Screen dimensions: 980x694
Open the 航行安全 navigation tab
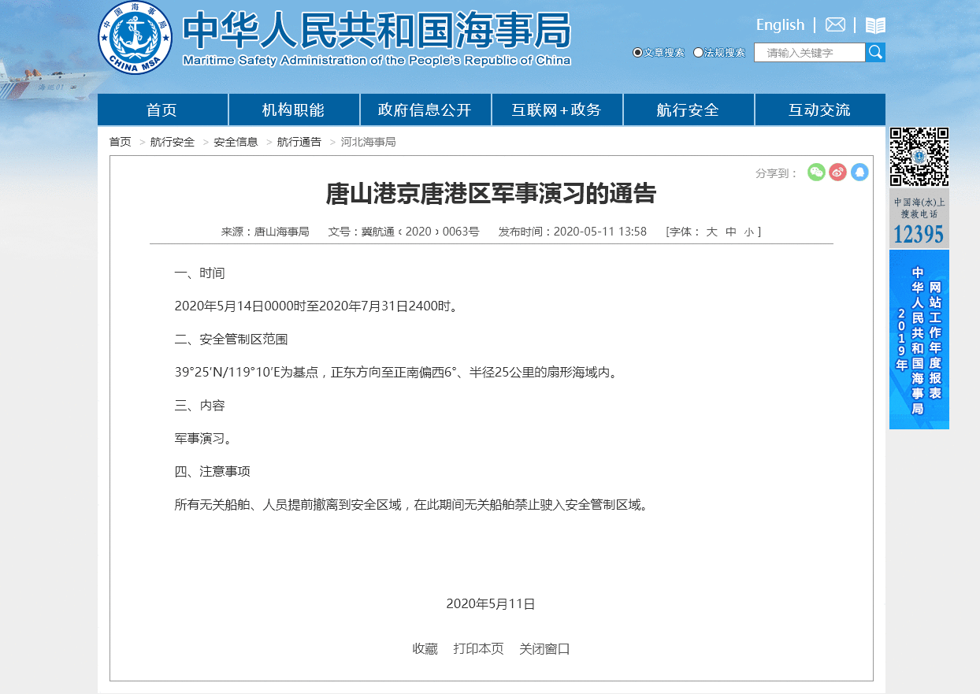tap(689, 109)
